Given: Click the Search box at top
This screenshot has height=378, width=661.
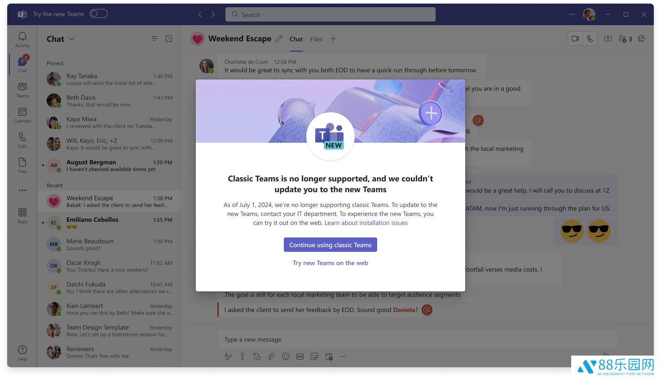Looking at the screenshot, I should pyautogui.click(x=330, y=14).
